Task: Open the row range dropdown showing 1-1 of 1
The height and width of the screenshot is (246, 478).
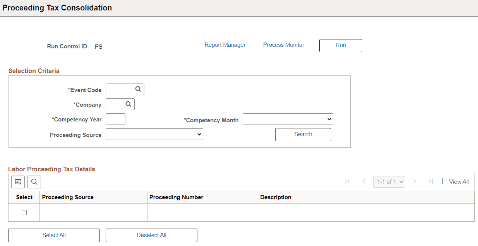Action: pyautogui.click(x=389, y=181)
